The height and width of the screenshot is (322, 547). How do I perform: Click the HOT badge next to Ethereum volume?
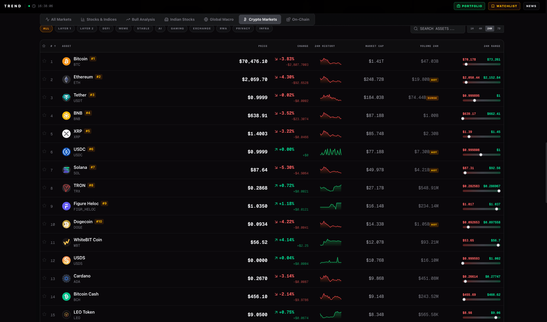[x=434, y=80]
